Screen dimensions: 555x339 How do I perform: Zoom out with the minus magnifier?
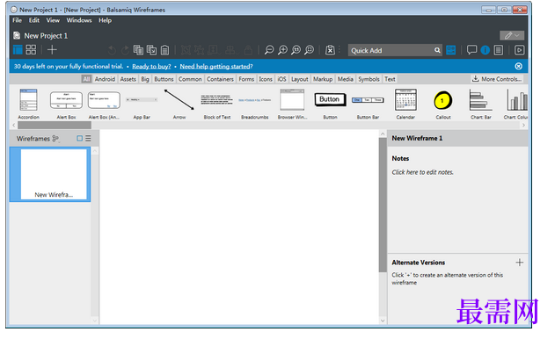pyautogui.click(x=269, y=50)
